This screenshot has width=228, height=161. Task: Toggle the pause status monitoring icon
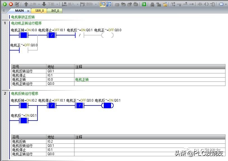tap(109, 4)
